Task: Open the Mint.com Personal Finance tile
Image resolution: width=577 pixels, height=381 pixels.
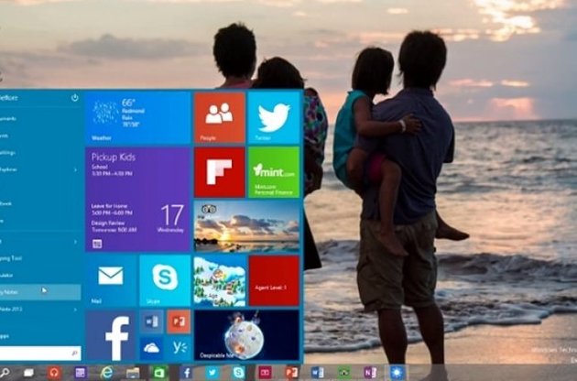Action: 274,172
